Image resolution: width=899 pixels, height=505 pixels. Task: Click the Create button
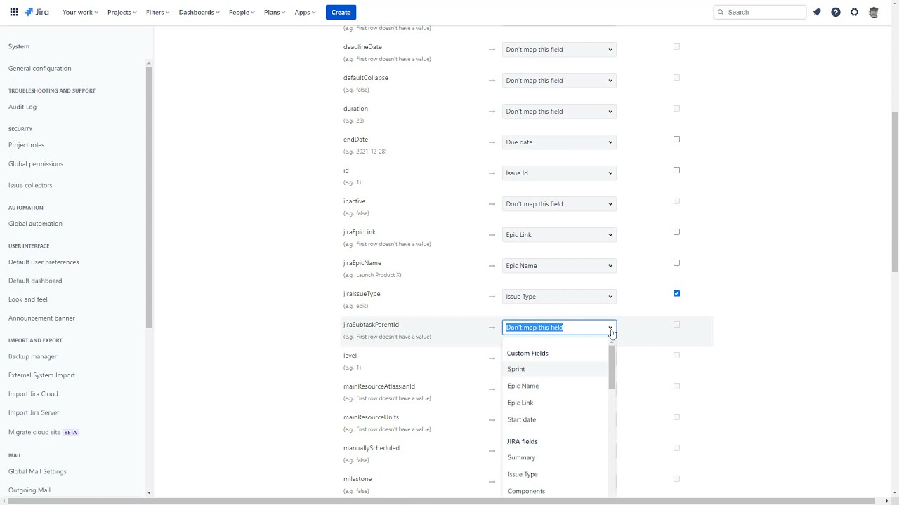tap(341, 12)
